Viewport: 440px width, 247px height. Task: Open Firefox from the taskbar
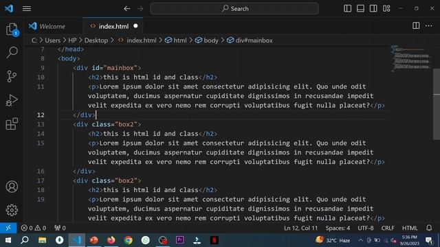[x=111, y=240]
